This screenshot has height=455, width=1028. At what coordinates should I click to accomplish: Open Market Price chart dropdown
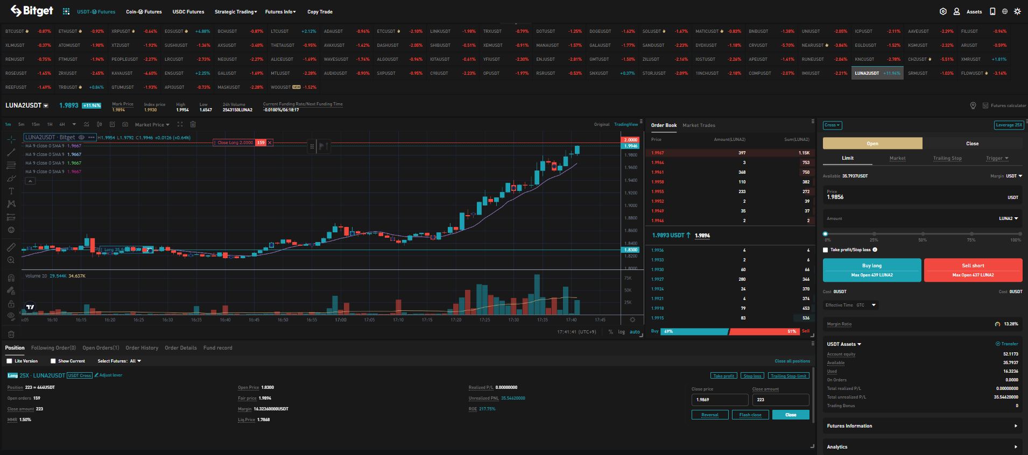[x=152, y=125]
